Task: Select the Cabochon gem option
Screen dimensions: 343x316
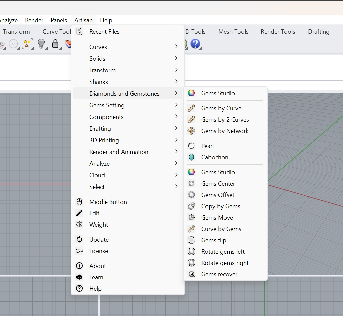Action: [x=215, y=157]
